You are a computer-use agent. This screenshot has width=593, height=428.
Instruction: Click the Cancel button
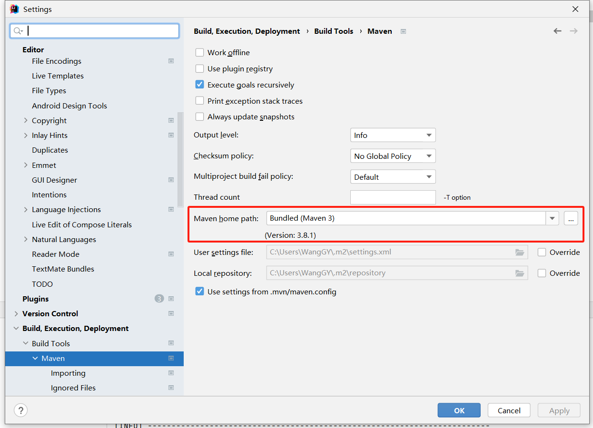509,410
